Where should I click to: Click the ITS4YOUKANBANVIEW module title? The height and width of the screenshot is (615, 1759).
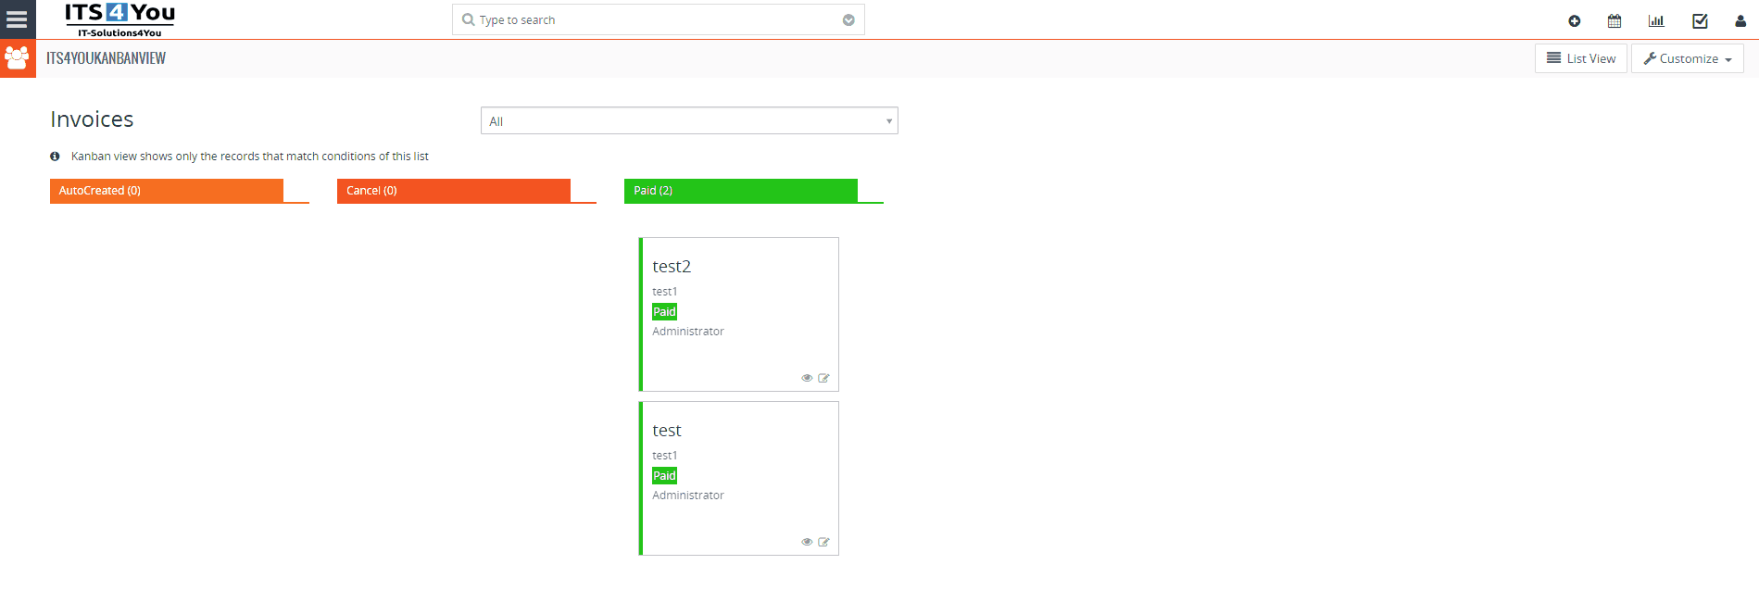(x=107, y=58)
